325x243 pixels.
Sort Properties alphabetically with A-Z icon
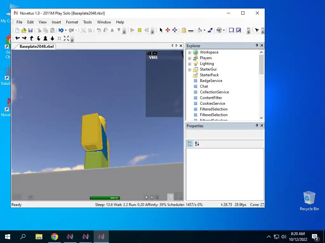pos(197,144)
